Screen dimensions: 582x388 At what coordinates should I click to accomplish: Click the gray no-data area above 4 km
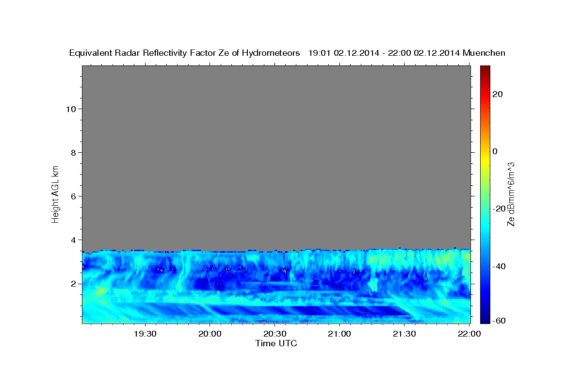pyautogui.click(x=276, y=158)
